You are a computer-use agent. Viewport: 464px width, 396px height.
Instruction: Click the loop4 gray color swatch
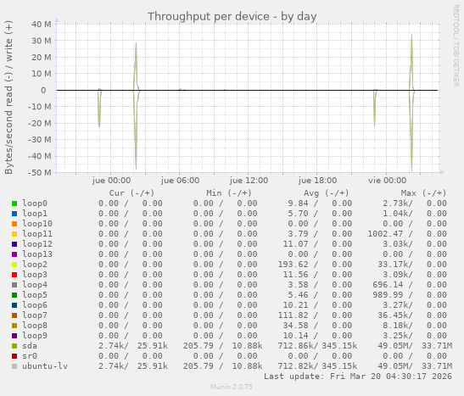click(14, 285)
